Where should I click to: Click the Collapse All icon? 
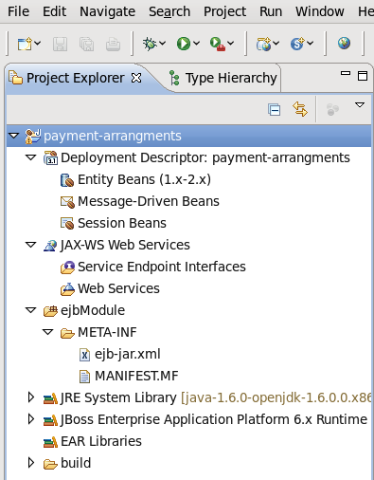pyautogui.click(x=274, y=110)
